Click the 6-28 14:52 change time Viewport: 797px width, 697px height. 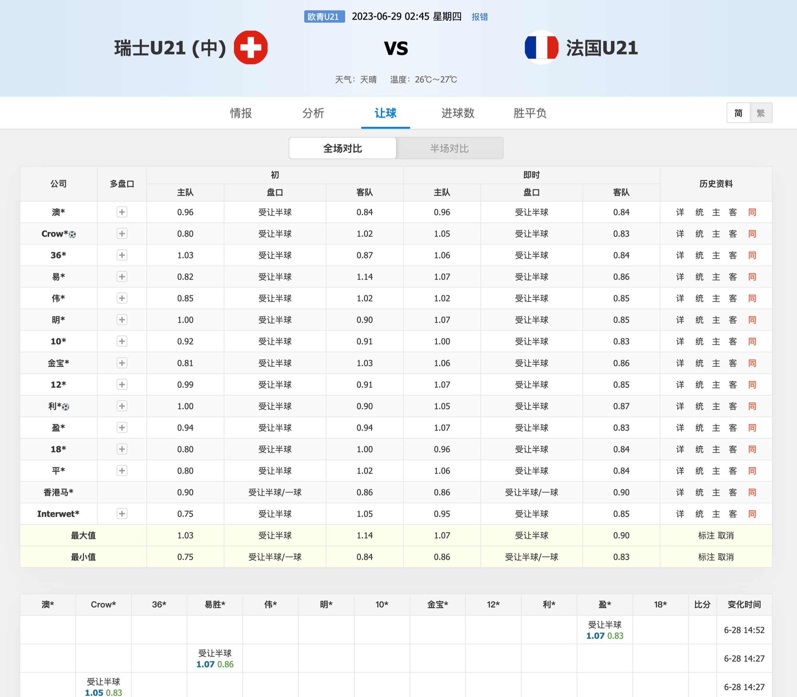click(744, 630)
